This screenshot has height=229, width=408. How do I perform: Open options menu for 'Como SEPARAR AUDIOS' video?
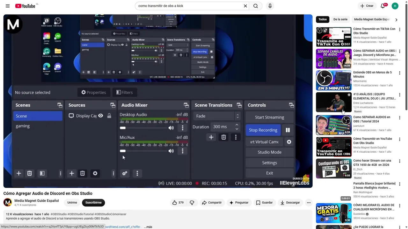[399, 118]
